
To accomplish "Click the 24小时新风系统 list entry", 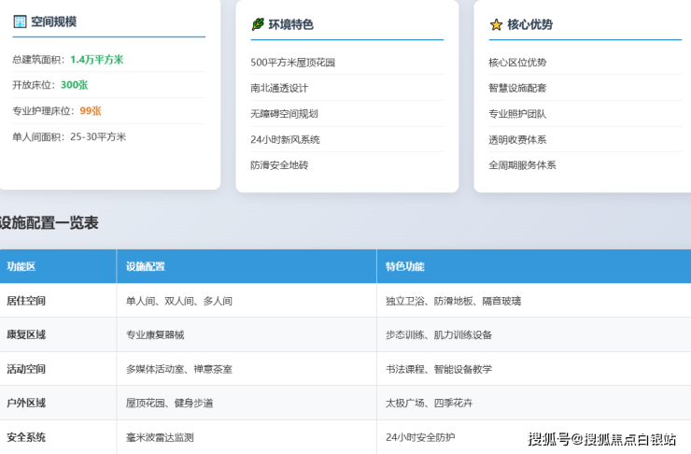I will point(285,139).
